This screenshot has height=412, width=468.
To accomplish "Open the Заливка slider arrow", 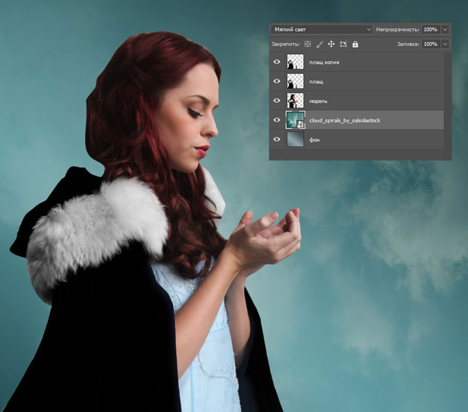I will [x=445, y=44].
